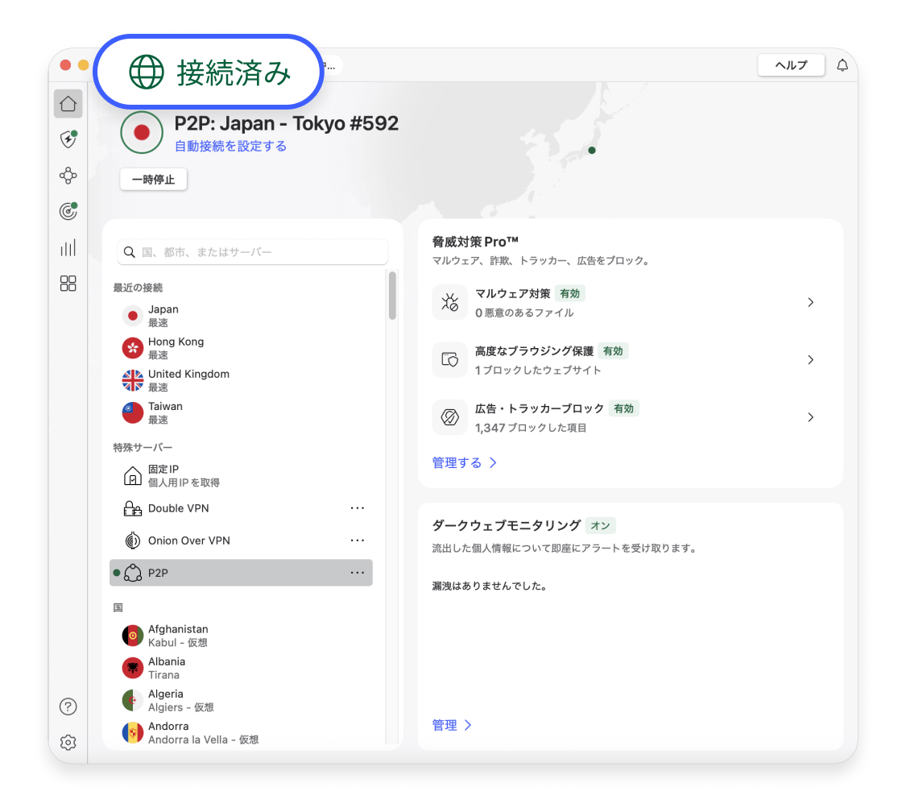The width and height of the screenshot is (906, 812).
Task: Click 管理する in Threat Protection Pro
Action: (457, 462)
